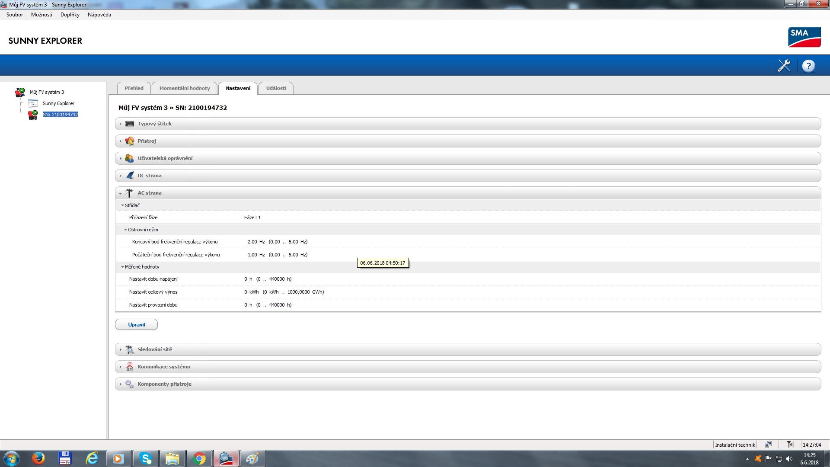Screen dimensions: 830x467
Task: Collapse AC strana section
Action: click(149, 193)
